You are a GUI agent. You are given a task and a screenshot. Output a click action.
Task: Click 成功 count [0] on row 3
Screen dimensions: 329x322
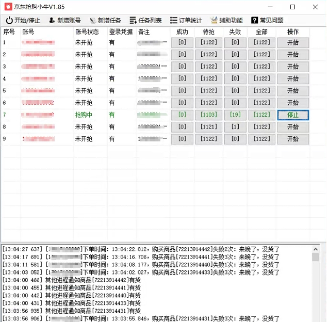tap(182, 67)
